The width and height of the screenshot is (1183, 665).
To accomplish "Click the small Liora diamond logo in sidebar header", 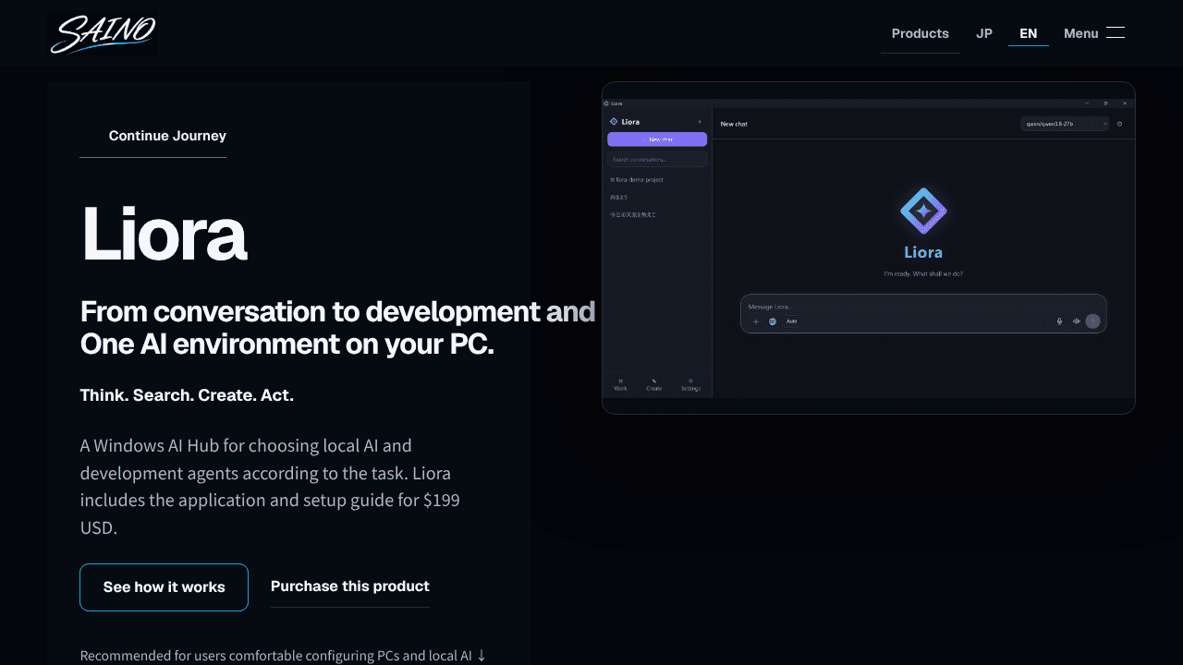I will 614,122.
